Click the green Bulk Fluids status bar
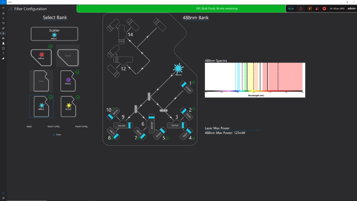The width and height of the screenshot is (357, 201). (181, 8)
